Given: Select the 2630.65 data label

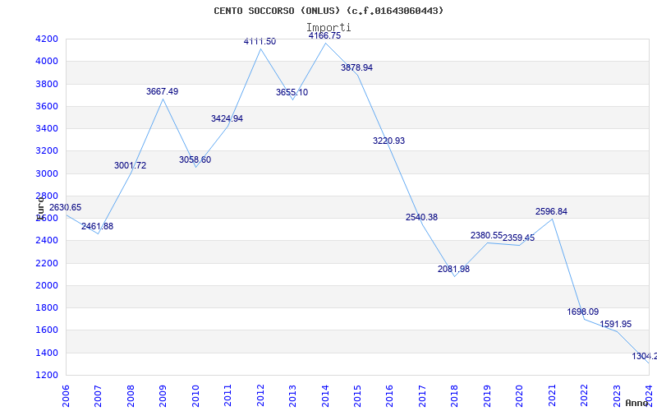Looking at the screenshot, I should click(66, 208).
